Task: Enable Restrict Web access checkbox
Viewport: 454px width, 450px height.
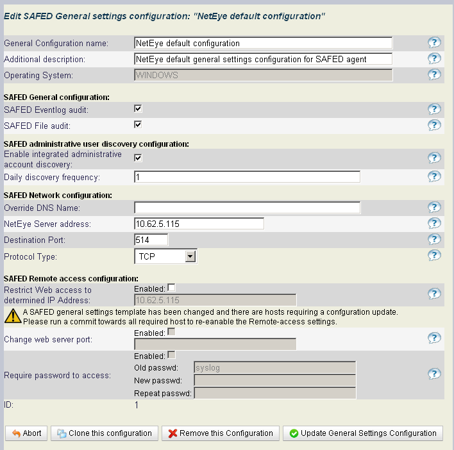Action: pyautogui.click(x=171, y=288)
